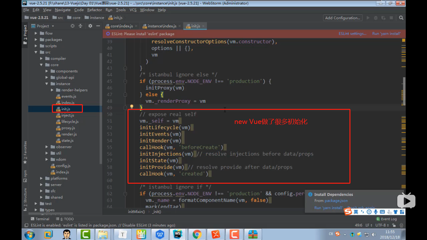Screen dimensions: 427x240
Task: Click the Collapse All icon in Project panel
Action: coord(80,26)
